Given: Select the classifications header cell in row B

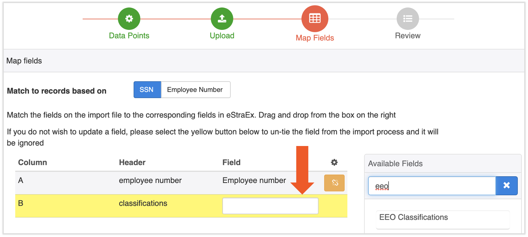Looking at the screenshot, I should tap(143, 203).
